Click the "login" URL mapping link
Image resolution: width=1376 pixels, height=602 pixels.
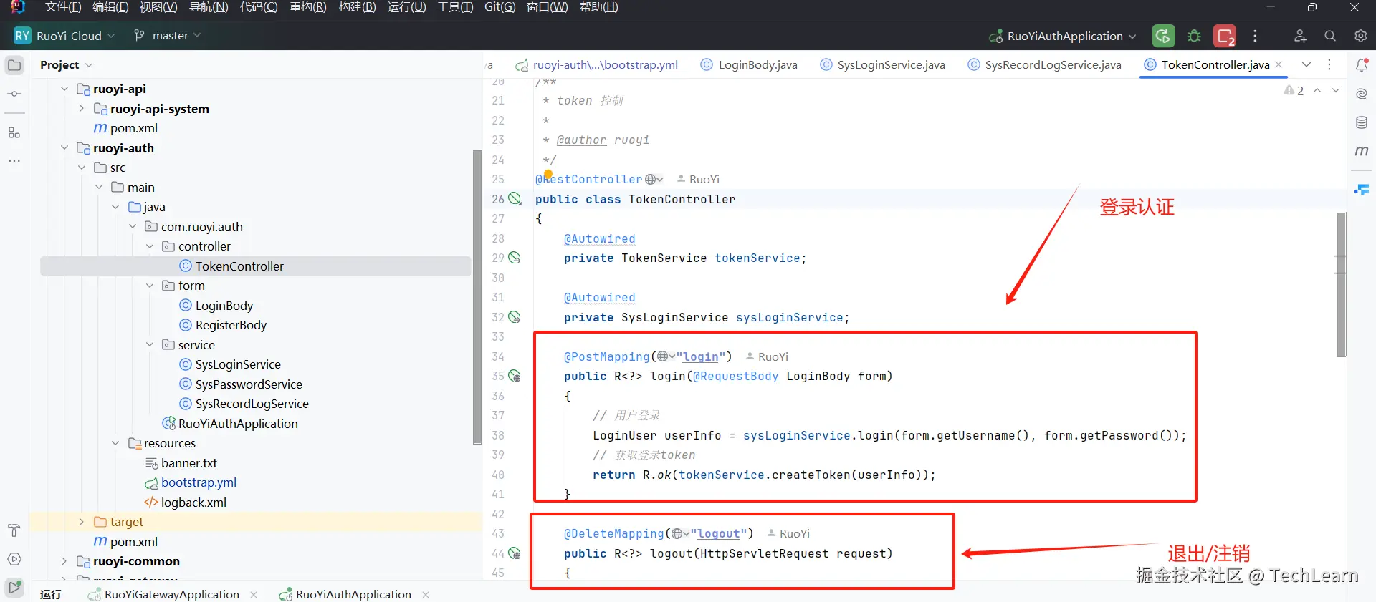[x=700, y=356]
